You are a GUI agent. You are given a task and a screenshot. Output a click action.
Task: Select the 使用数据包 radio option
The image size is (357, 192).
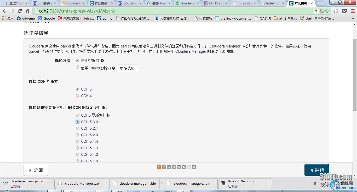pos(77,60)
